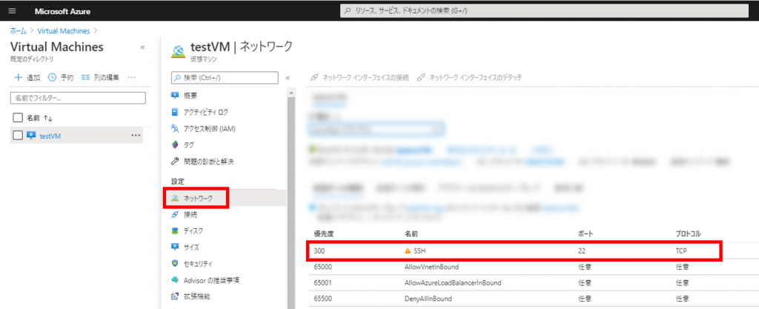Click the 拡張機能 extension icon

tap(175, 296)
